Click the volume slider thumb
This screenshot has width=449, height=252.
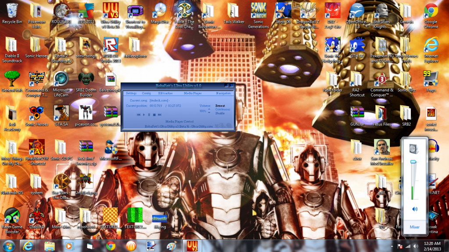pyautogui.click(x=413, y=162)
